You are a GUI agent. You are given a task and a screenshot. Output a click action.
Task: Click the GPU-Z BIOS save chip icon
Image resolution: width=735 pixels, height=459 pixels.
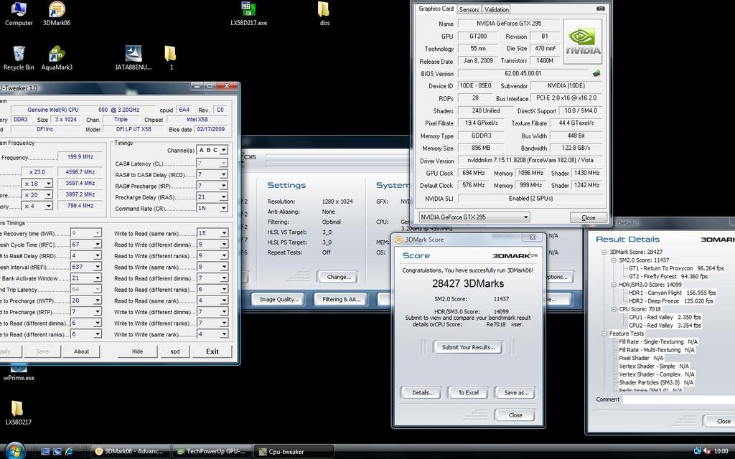point(596,74)
